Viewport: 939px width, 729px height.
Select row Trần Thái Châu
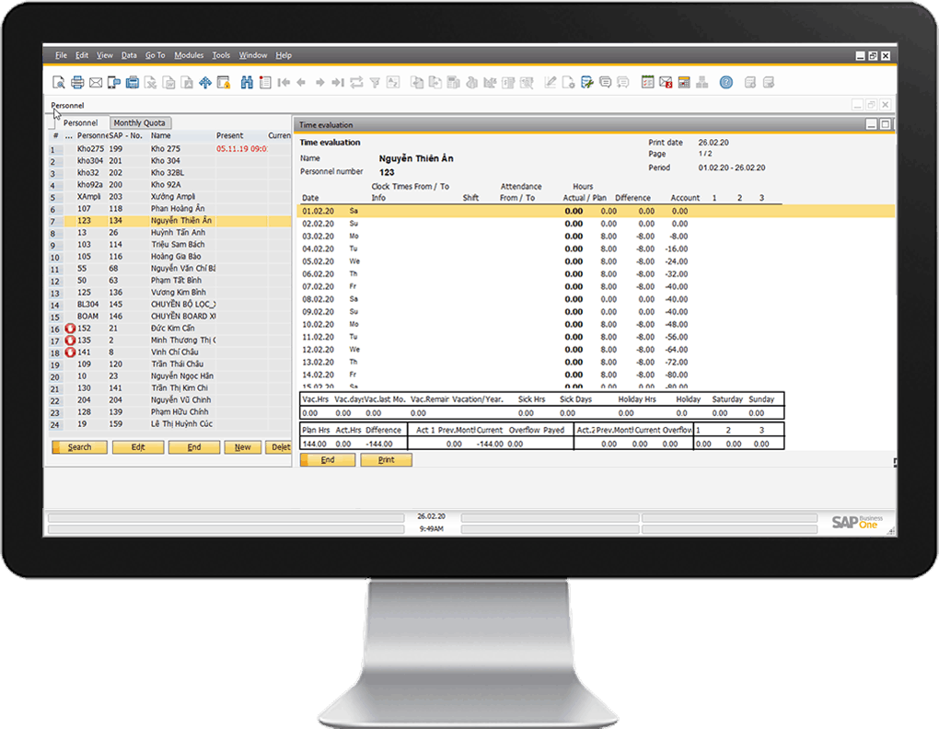pos(169,364)
